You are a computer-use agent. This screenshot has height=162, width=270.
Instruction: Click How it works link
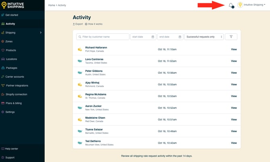pyautogui.click(x=93, y=24)
